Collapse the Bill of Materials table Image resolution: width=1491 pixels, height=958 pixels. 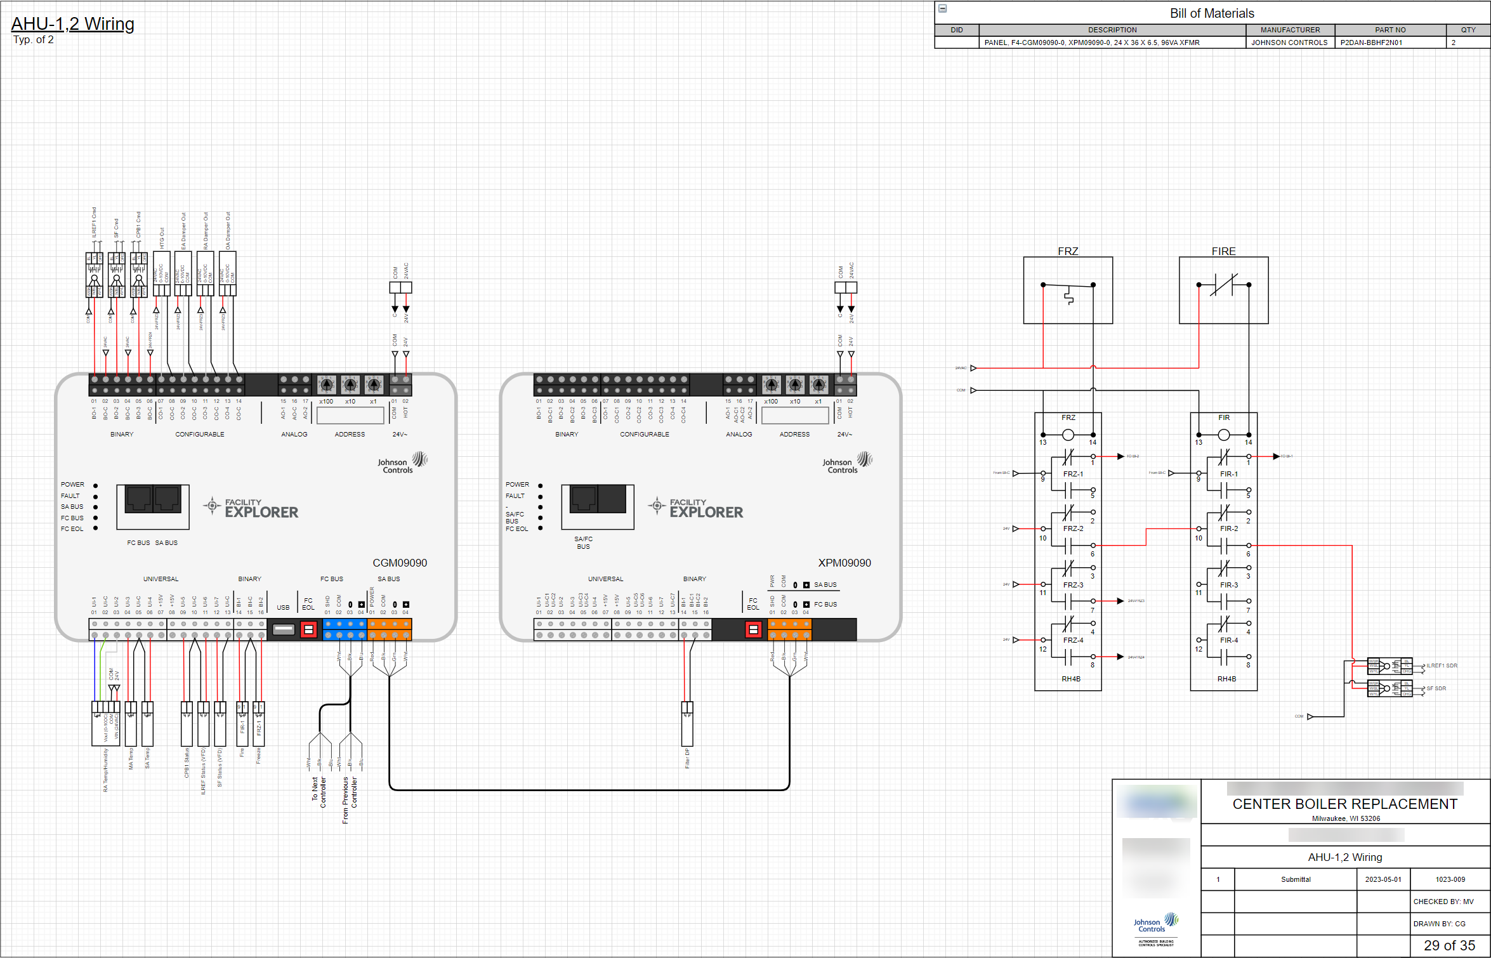tap(943, 8)
